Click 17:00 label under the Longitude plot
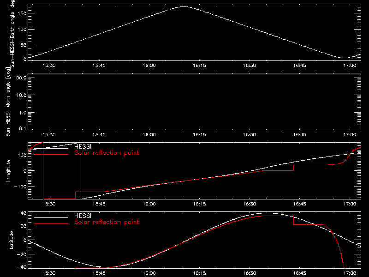The height and width of the screenshot is (277, 369). click(x=350, y=204)
